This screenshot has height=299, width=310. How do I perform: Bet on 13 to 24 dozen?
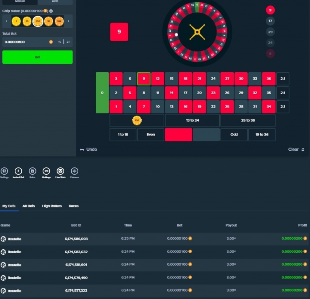(x=192, y=120)
